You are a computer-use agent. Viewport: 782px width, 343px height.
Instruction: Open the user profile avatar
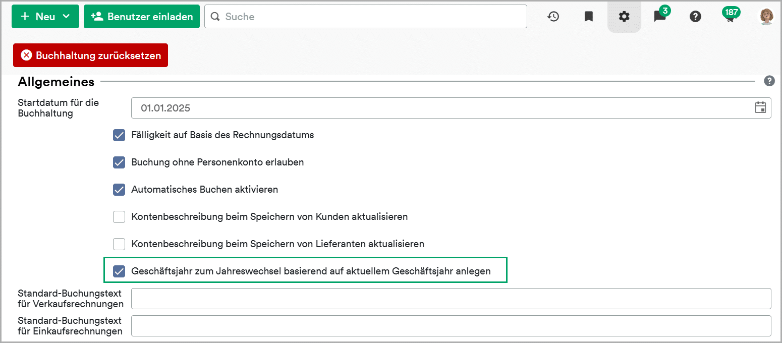[766, 17]
